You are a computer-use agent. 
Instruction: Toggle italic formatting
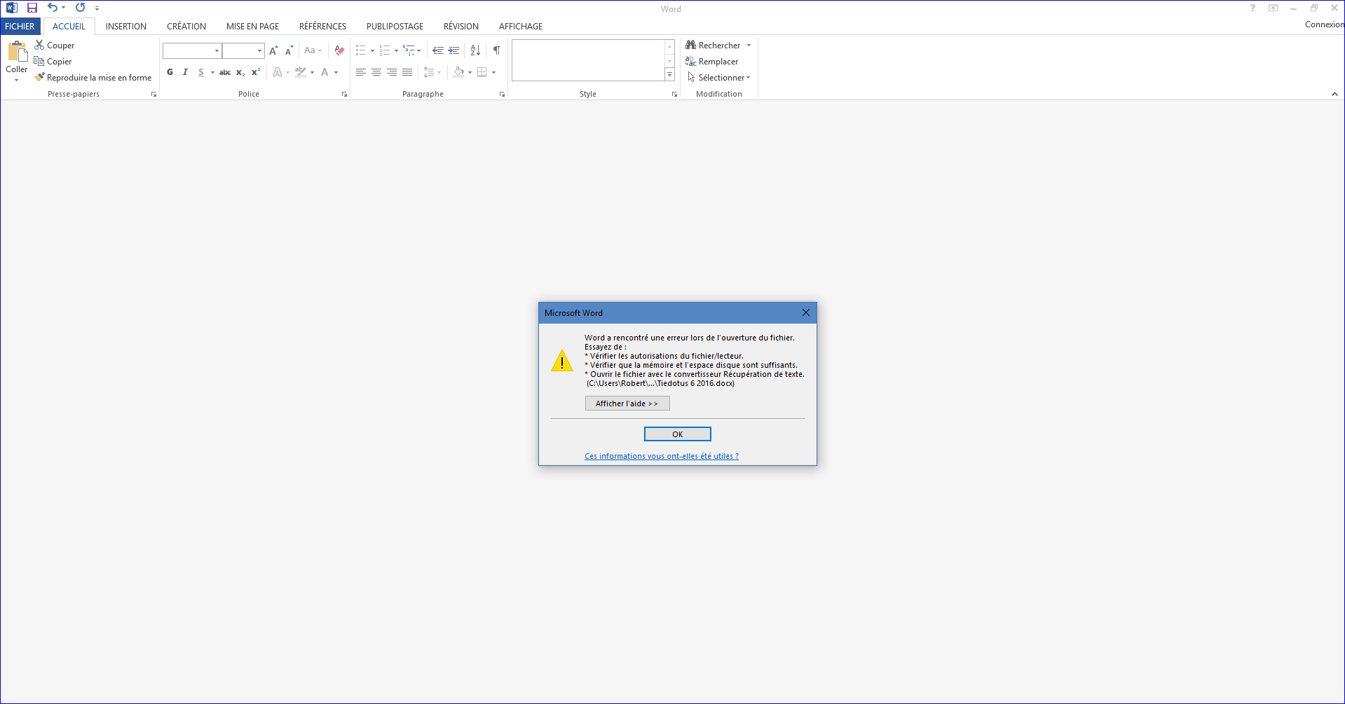185,72
